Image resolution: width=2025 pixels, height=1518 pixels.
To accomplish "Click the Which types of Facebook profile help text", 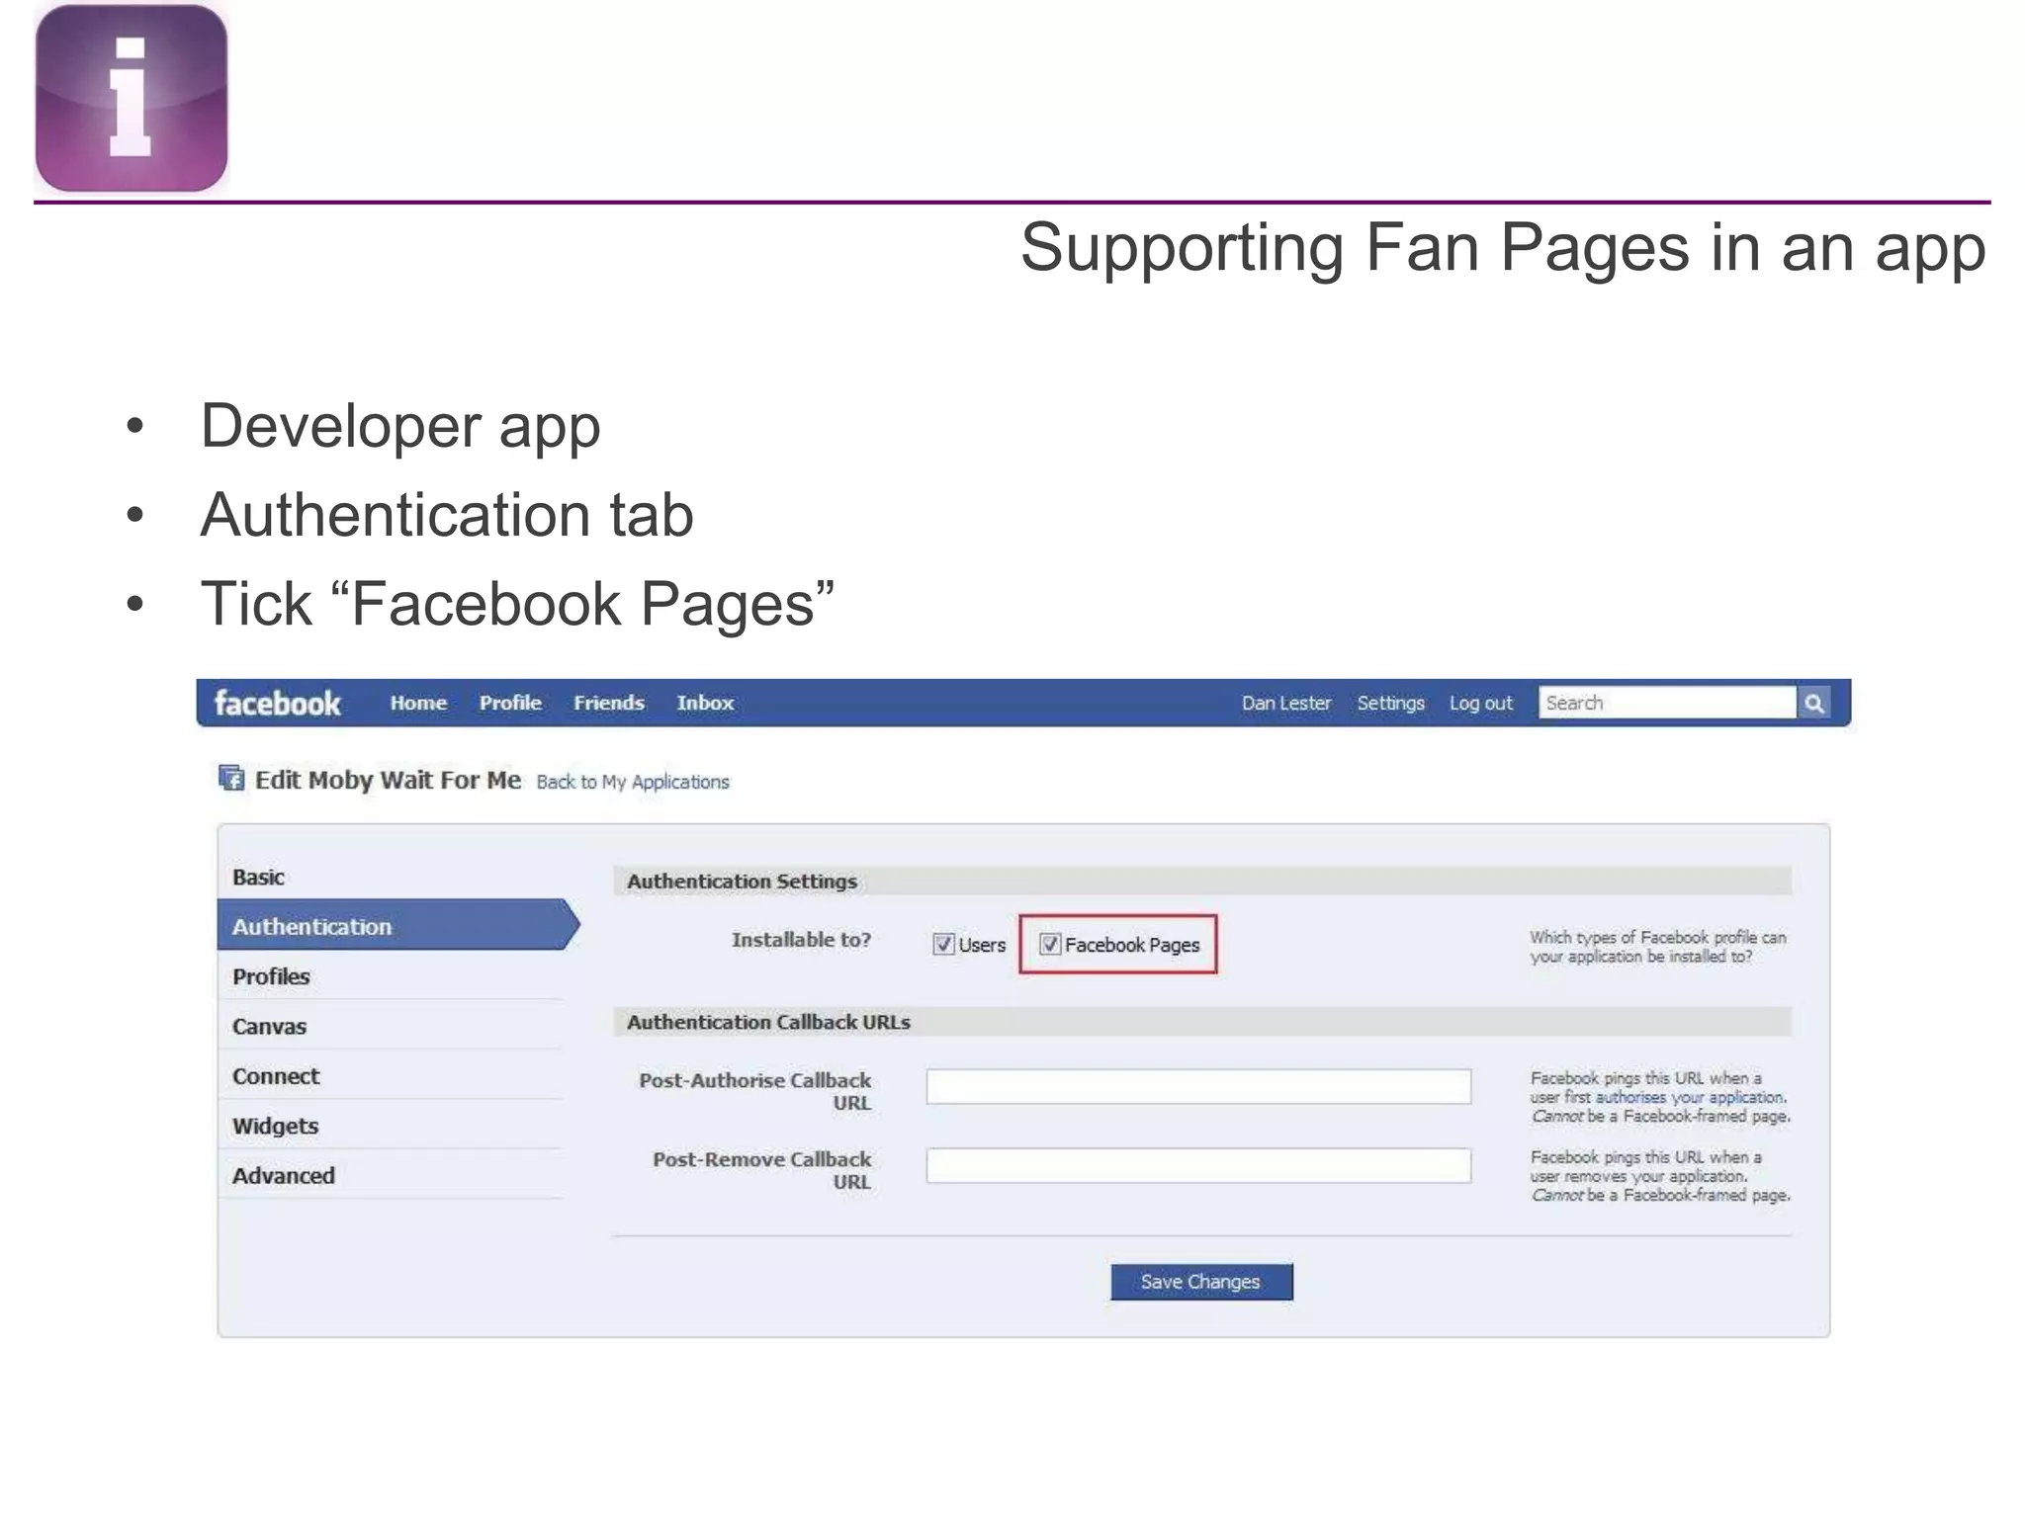I will point(1658,947).
